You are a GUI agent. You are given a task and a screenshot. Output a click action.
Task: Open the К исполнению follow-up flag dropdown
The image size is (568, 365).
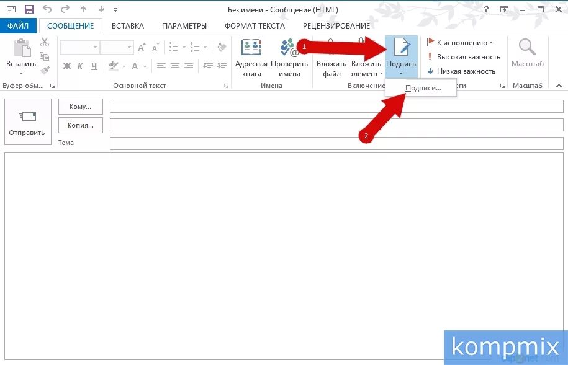click(x=460, y=43)
